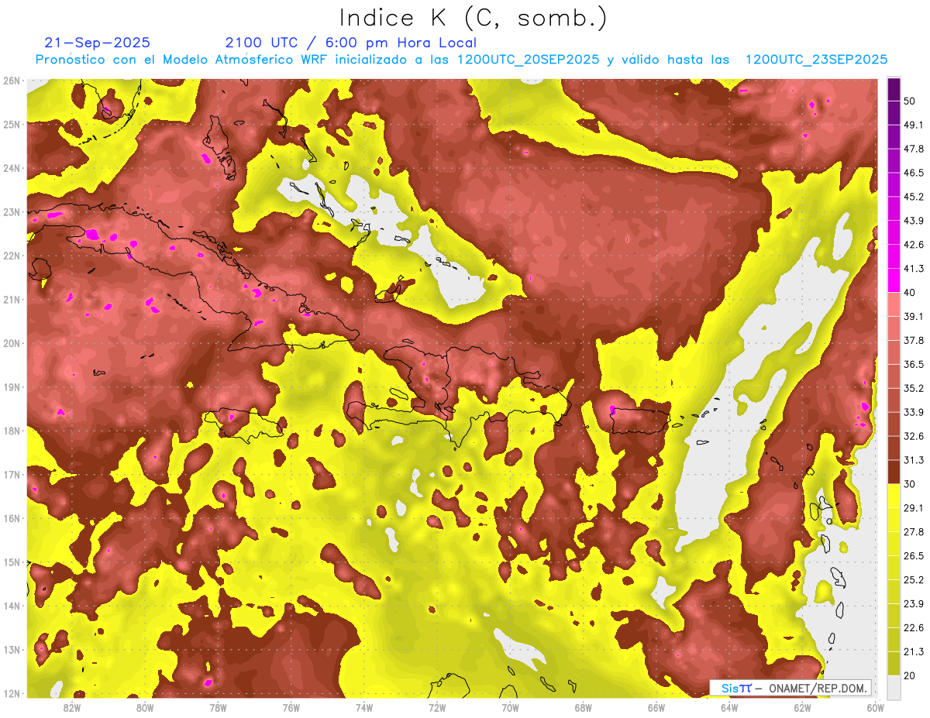Viewport: 930px width, 718px height.
Task: Click the title 'Indice K (C, somb.)'
Action: [474, 19]
